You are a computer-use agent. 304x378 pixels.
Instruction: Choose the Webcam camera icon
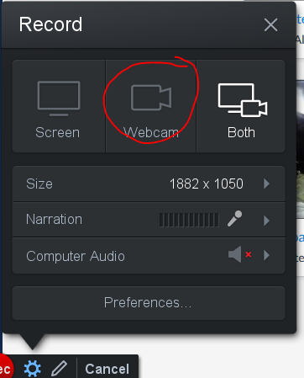pyautogui.click(x=151, y=98)
